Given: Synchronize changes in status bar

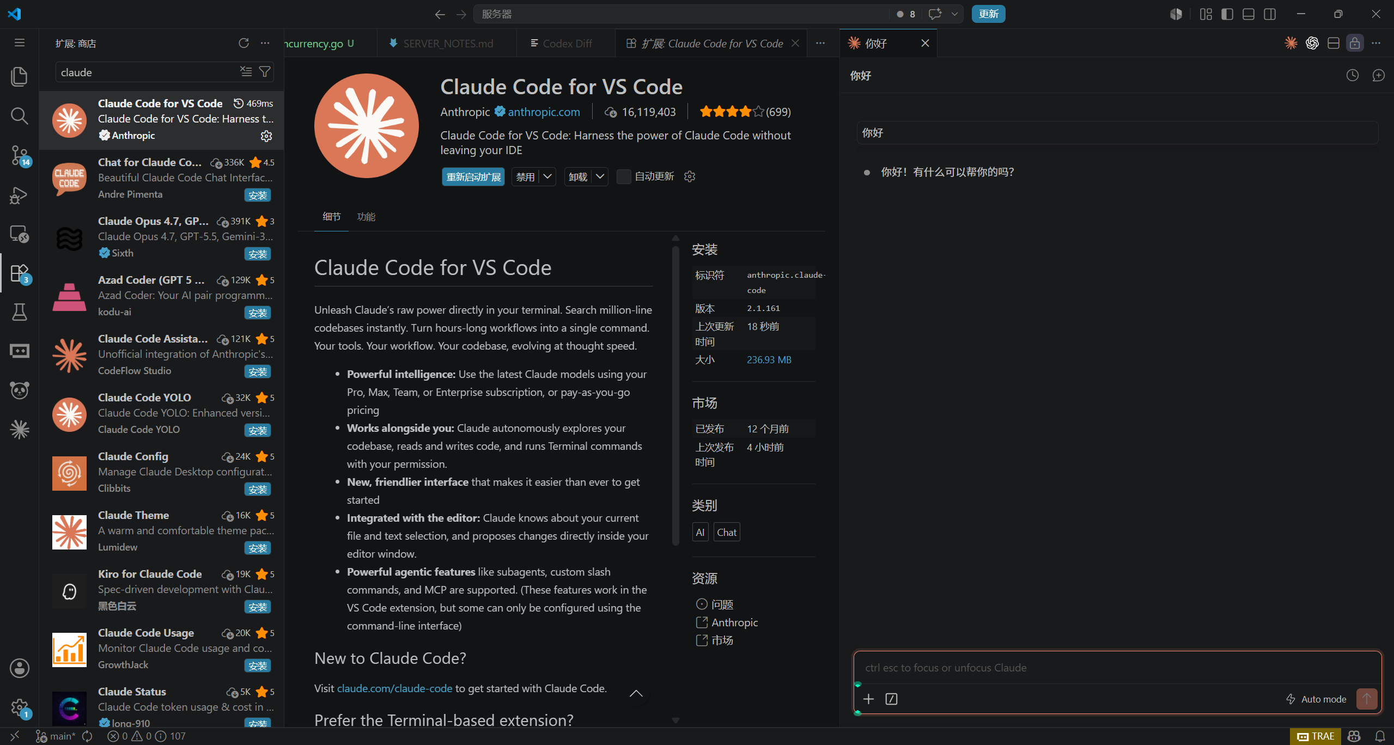Looking at the screenshot, I should [87, 736].
